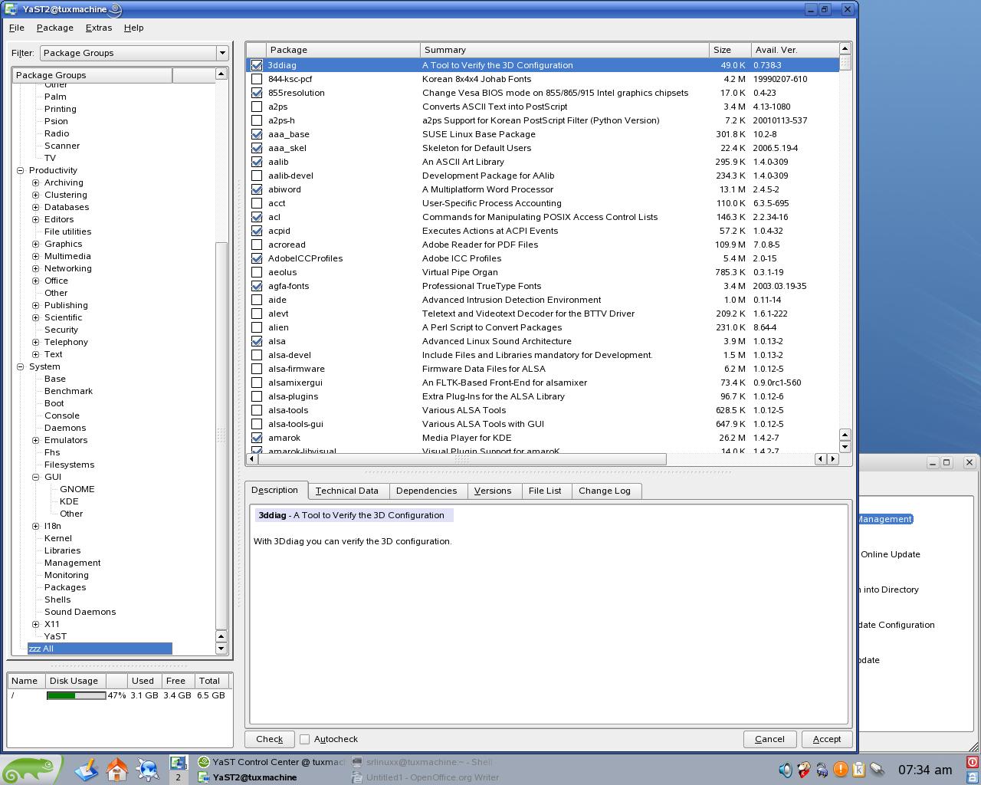
Task: Expand the X11 subgroup
Action: tap(36, 624)
